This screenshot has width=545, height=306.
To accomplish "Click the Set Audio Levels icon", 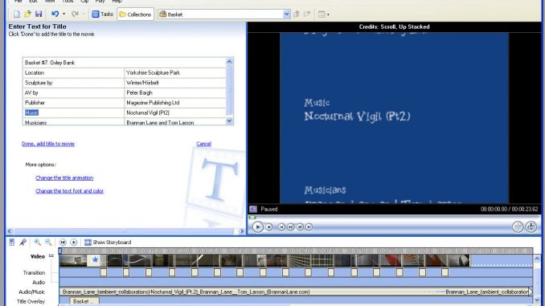I will [12, 242].
